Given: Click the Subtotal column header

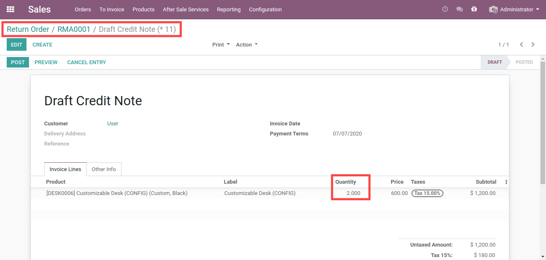Looking at the screenshot, I should [x=486, y=182].
